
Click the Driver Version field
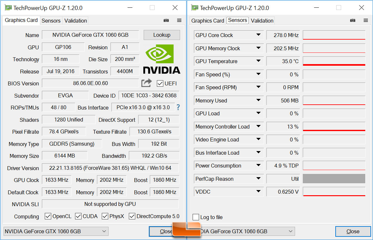point(110,168)
